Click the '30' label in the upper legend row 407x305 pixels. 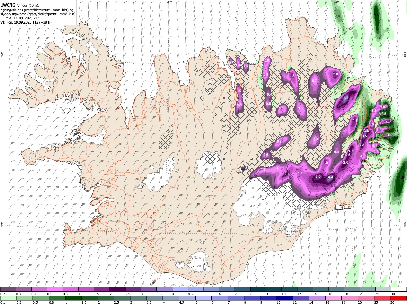(x=393, y=294)
